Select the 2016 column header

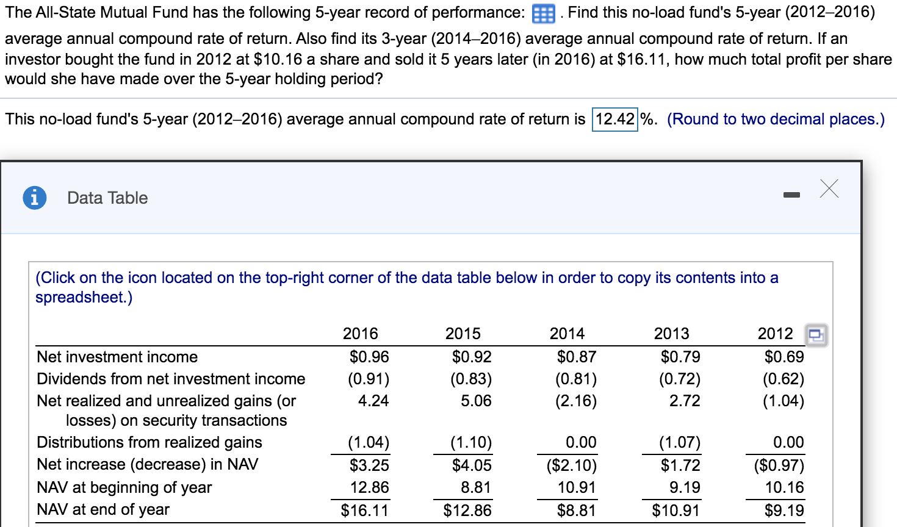(360, 334)
